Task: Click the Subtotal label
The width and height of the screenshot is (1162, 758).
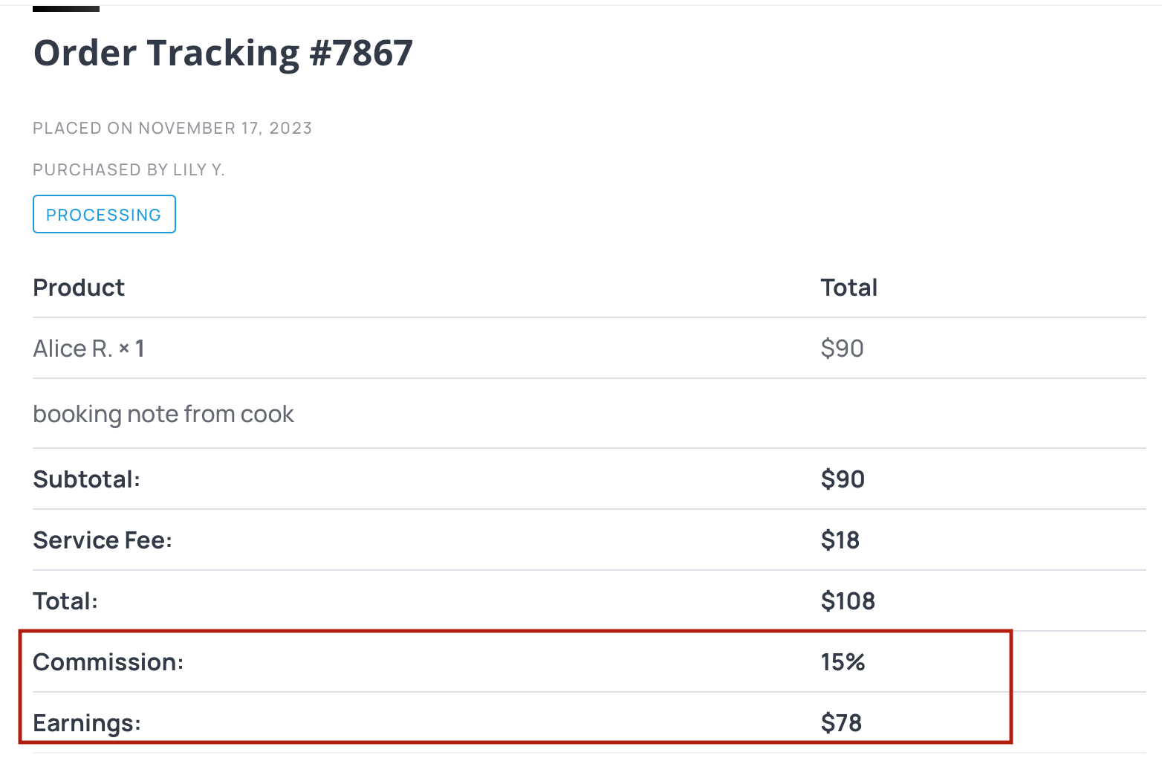Action: pyautogui.click(x=87, y=479)
